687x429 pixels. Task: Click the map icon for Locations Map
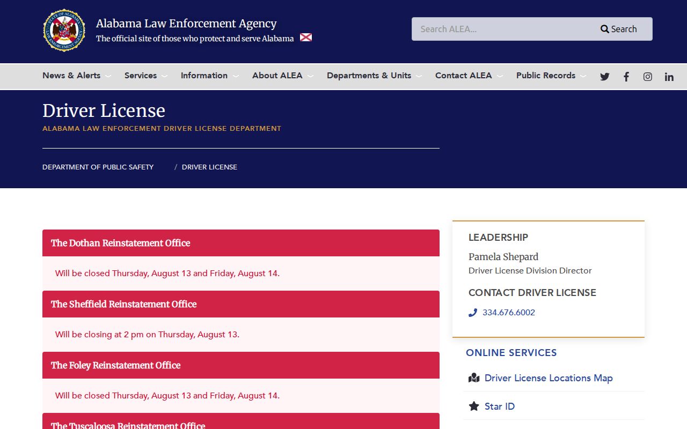474,378
